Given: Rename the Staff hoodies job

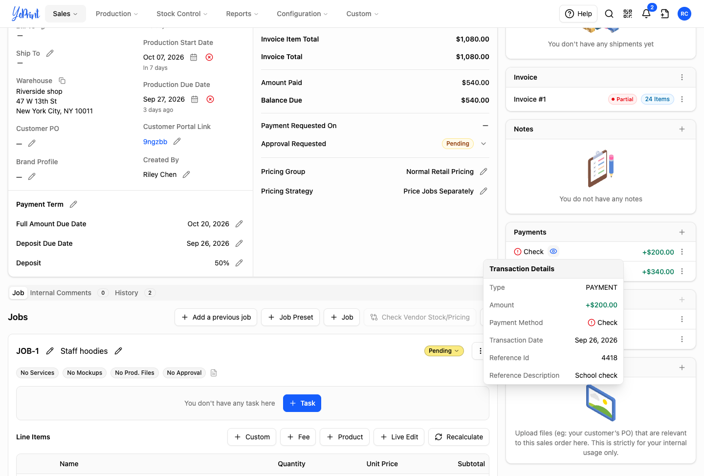Looking at the screenshot, I should click(x=118, y=351).
